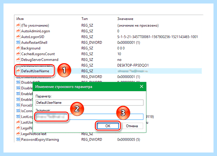Image resolution: width=217 pixels, height=156 pixels.
Task: Focus the Значение value input field
Action: pos(89,117)
